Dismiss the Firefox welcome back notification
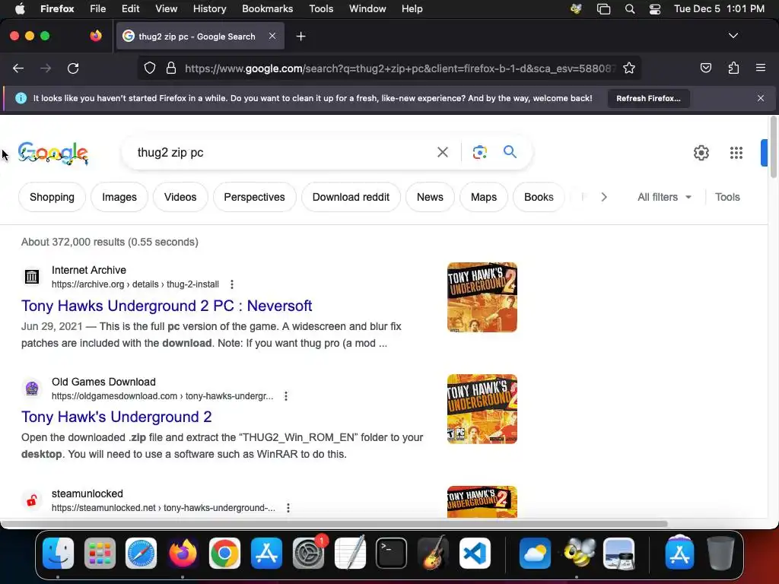The width and height of the screenshot is (779, 584). point(761,98)
